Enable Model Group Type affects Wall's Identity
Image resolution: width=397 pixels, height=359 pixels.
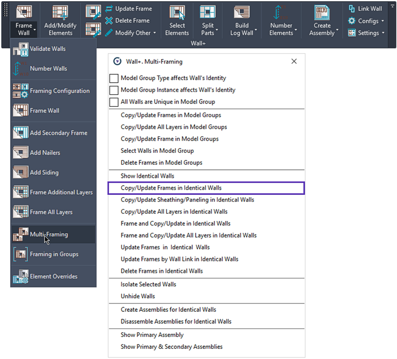(114, 78)
